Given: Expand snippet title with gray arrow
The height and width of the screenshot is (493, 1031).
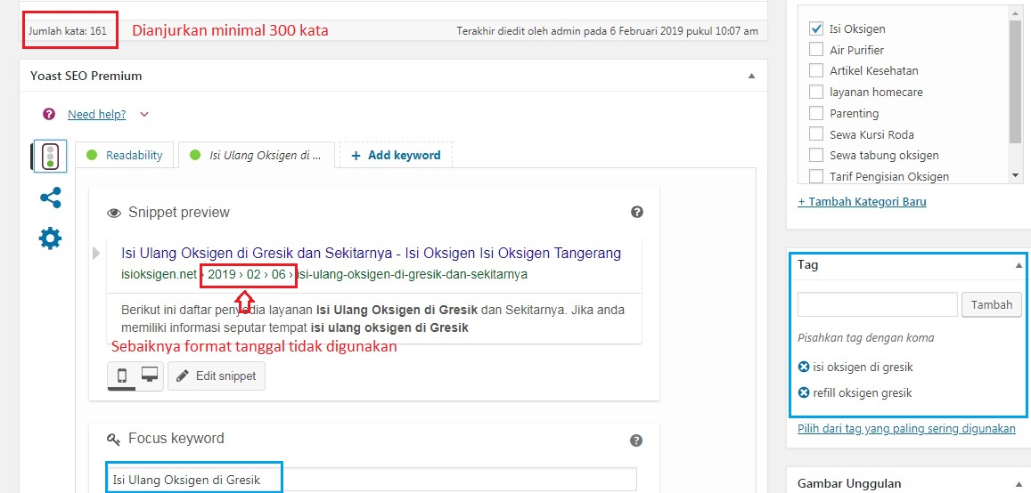Looking at the screenshot, I should point(96,253).
